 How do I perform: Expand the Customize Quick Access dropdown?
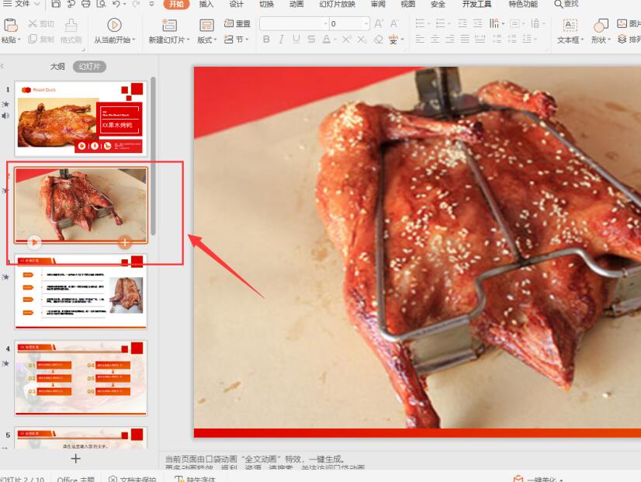151,4
